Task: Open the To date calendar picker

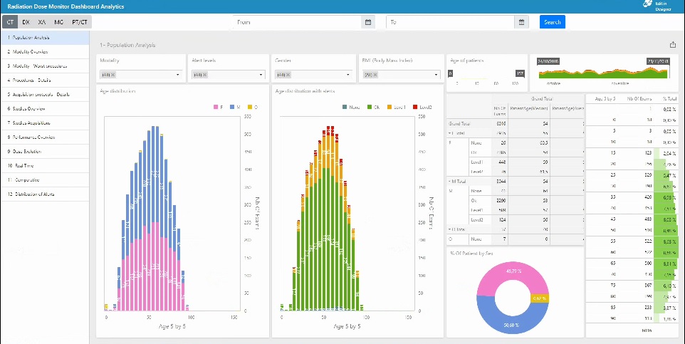Action: pos(522,22)
